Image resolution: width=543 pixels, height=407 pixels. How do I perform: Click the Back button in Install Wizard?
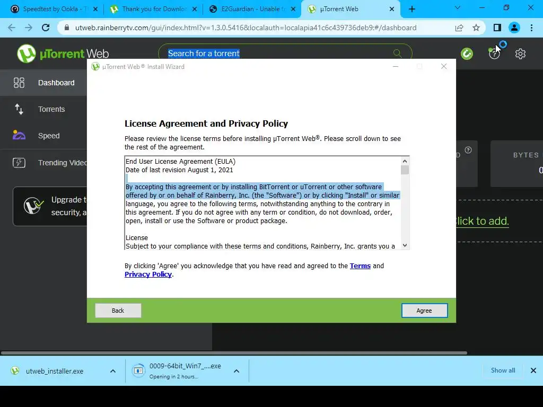118,311
